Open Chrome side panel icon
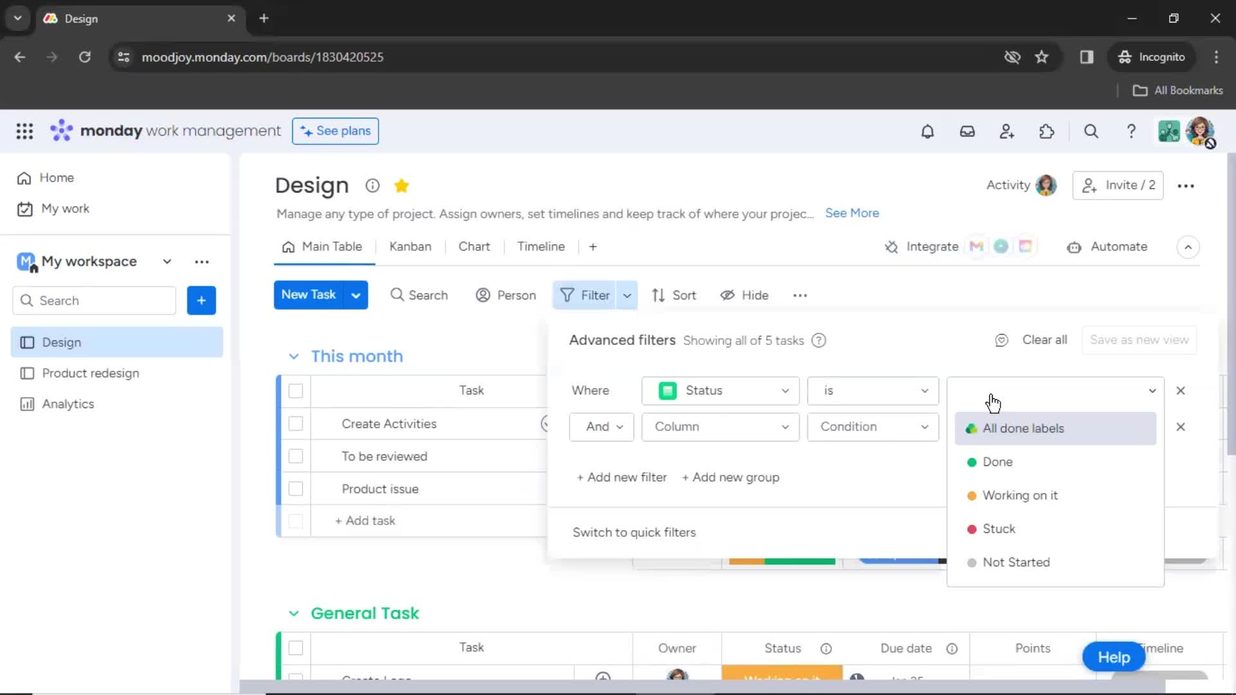1236x695 pixels. click(x=1087, y=57)
